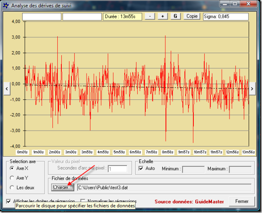The width and height of the screenshot is (262, 213).
Task: Enable Normaliser les régressions checkbox
Action: coord(83,201)
